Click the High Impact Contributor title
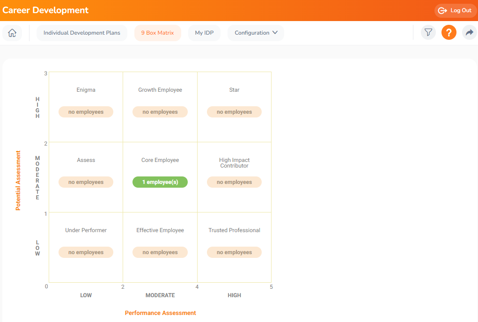 click(x=234, y=163)
